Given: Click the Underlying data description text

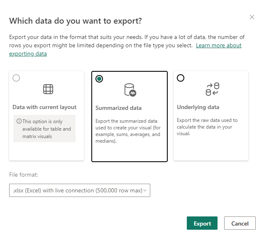Looking at the screenshot, I should point(207,127).
